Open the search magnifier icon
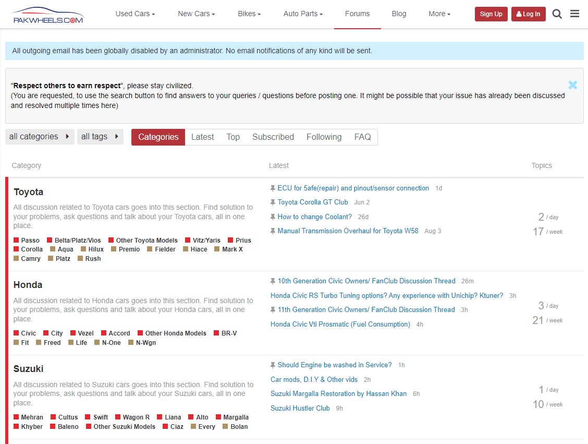 pyautogui.click(x=557, y=14)
